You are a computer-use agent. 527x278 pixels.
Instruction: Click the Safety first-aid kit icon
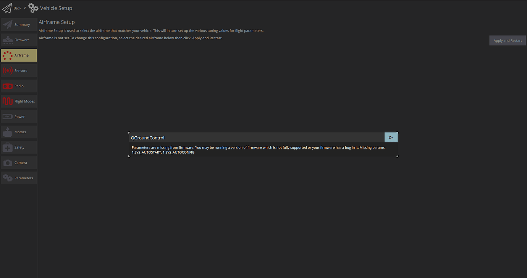click(8, 147)
